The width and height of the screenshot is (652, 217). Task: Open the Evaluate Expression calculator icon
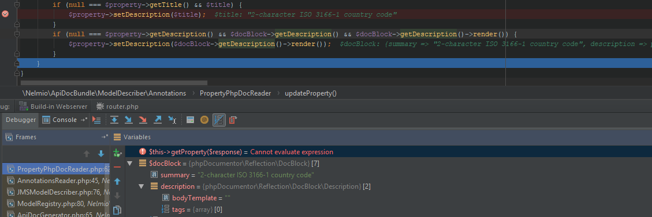tap(190, 120)
